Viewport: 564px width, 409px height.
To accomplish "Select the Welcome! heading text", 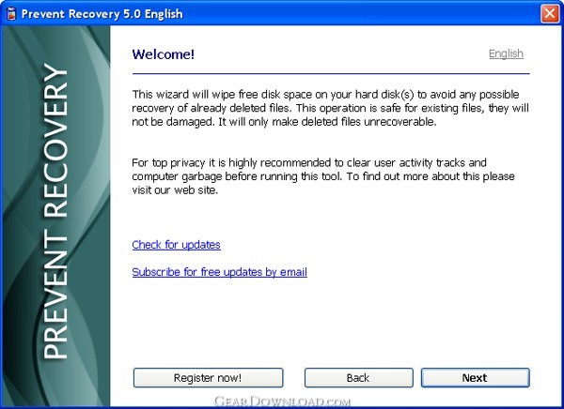I will coord(164,54).
